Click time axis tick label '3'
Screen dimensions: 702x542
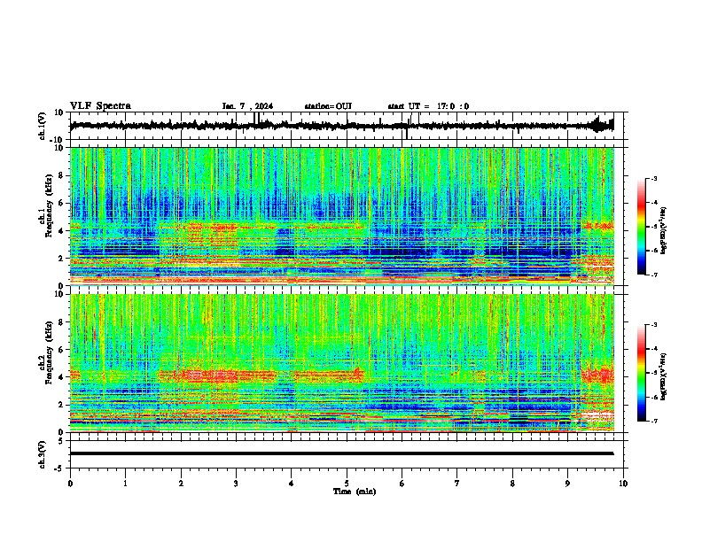(236, 484)
